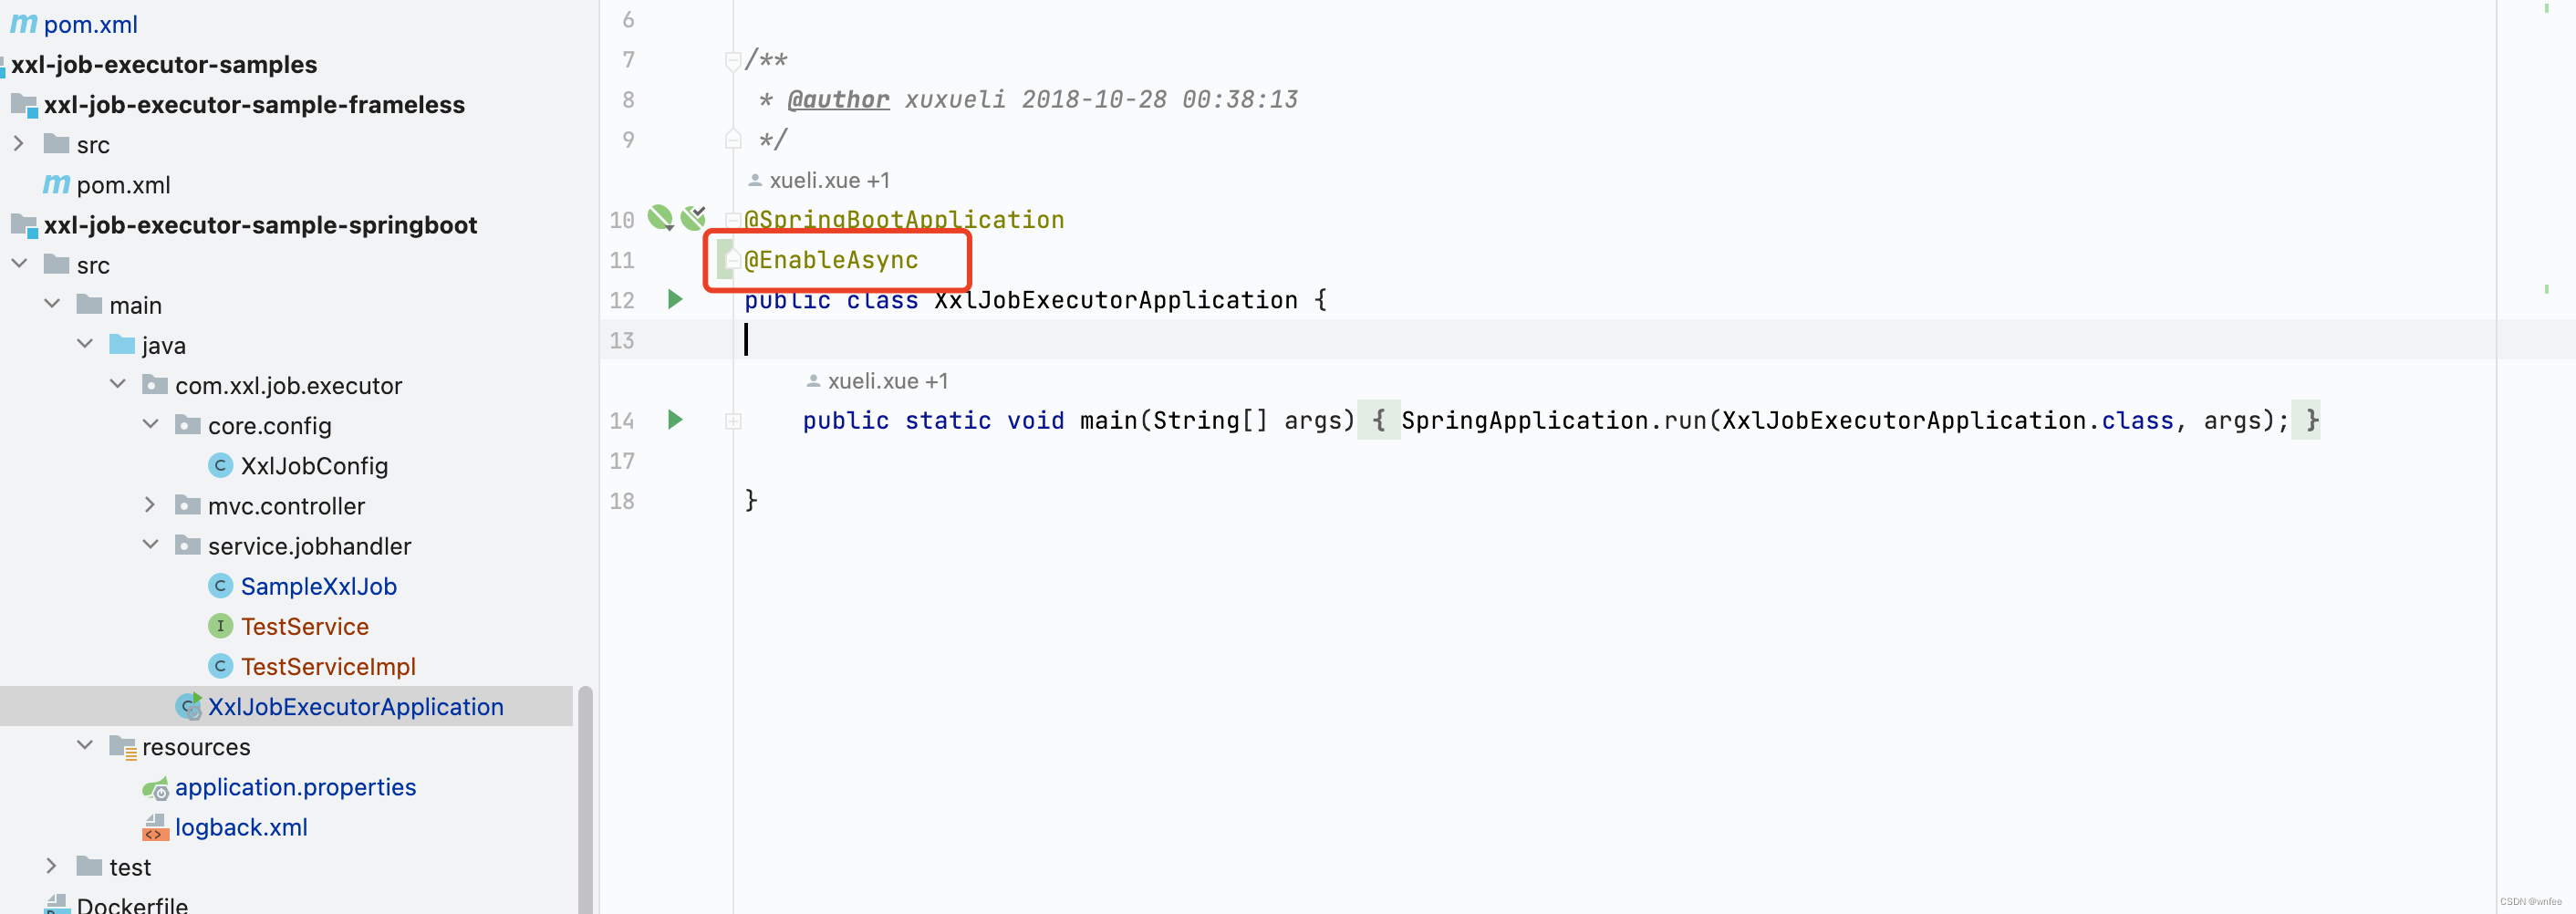The height and width of the screenshot is (914, 2576).
Task: Click the Maven icon of top pom.xml
Action: point(23,23)
